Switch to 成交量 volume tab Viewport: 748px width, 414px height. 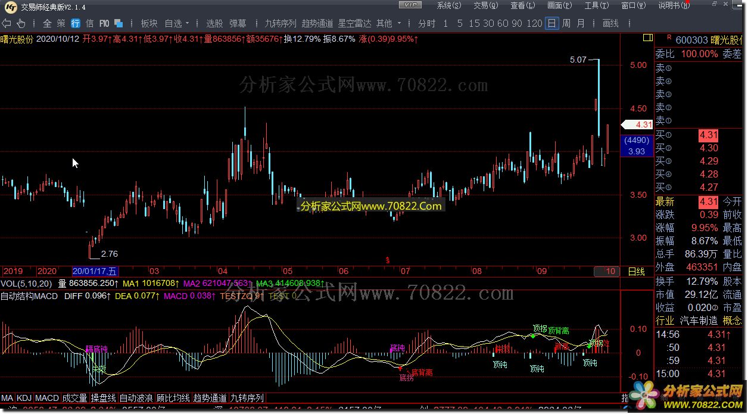[x=74, y=398]
